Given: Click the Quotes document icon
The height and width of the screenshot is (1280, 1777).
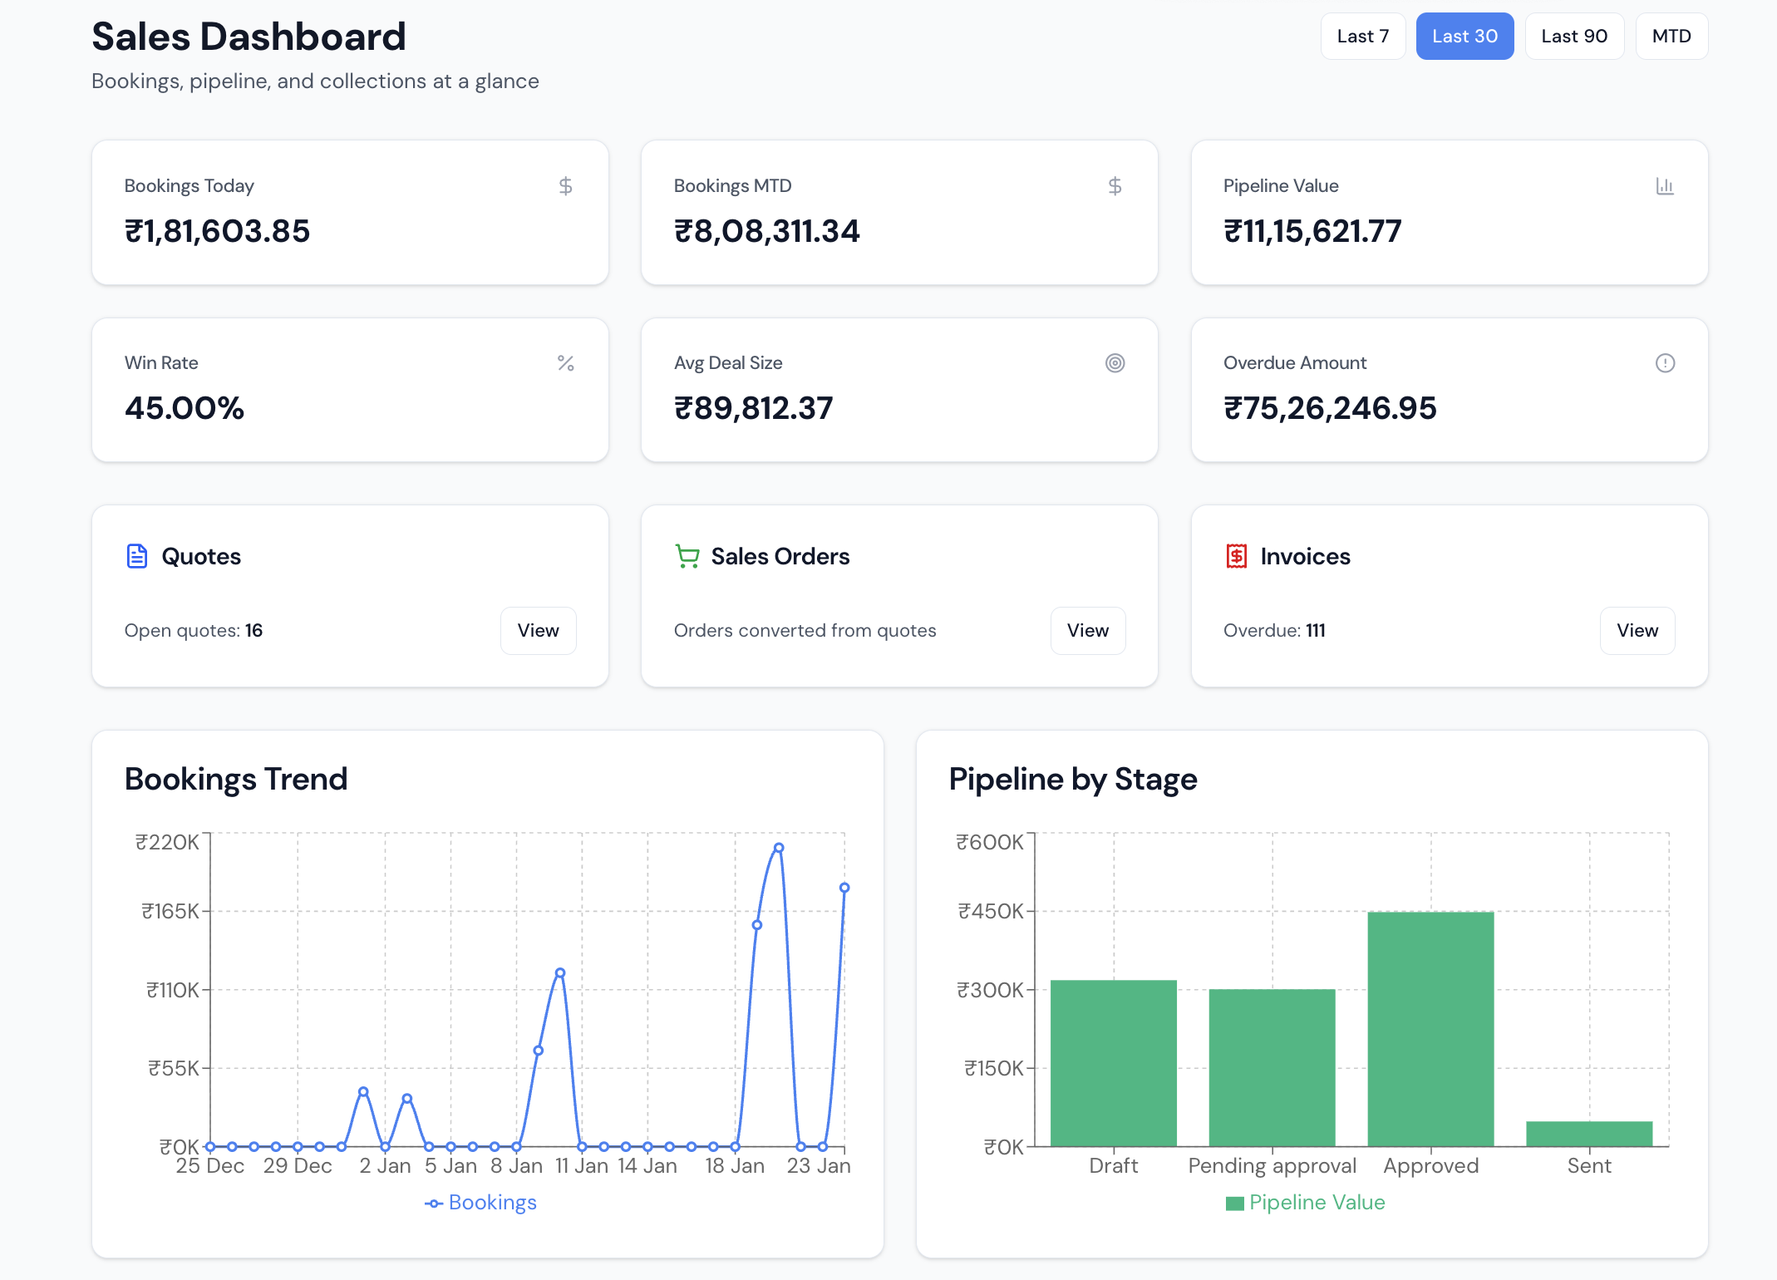Looking at the screenshot, I should tap(137, 556).
